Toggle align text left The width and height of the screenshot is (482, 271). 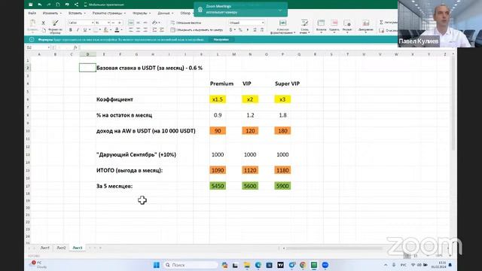(x=131, y=30)
